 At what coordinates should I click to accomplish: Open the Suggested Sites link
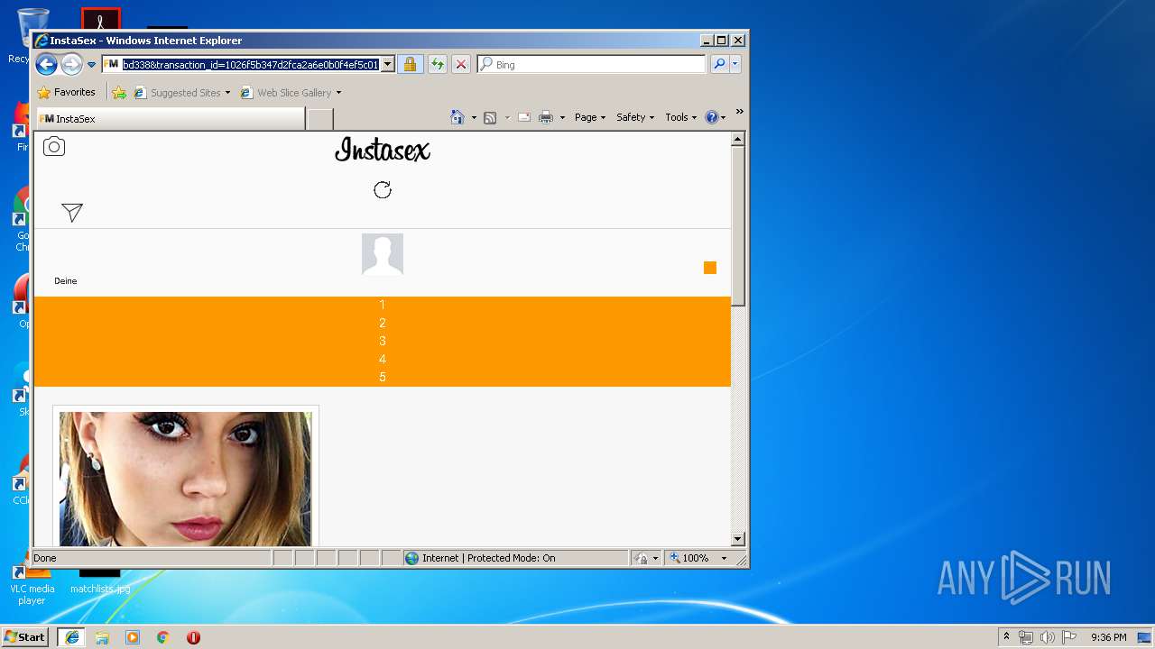(181, 92)
